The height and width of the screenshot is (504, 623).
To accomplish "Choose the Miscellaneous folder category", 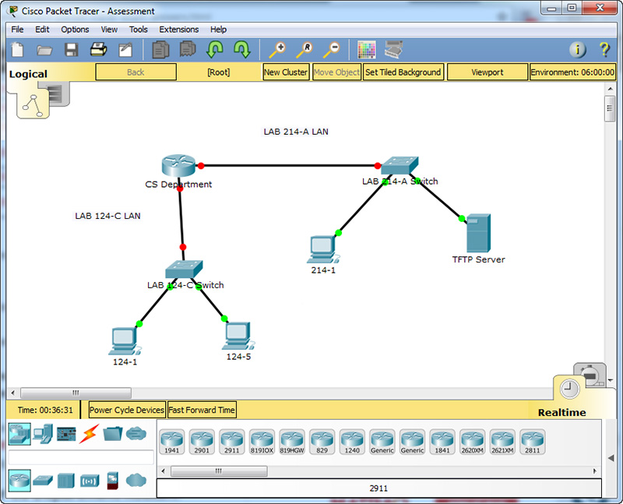I will (x=112, y=434).
